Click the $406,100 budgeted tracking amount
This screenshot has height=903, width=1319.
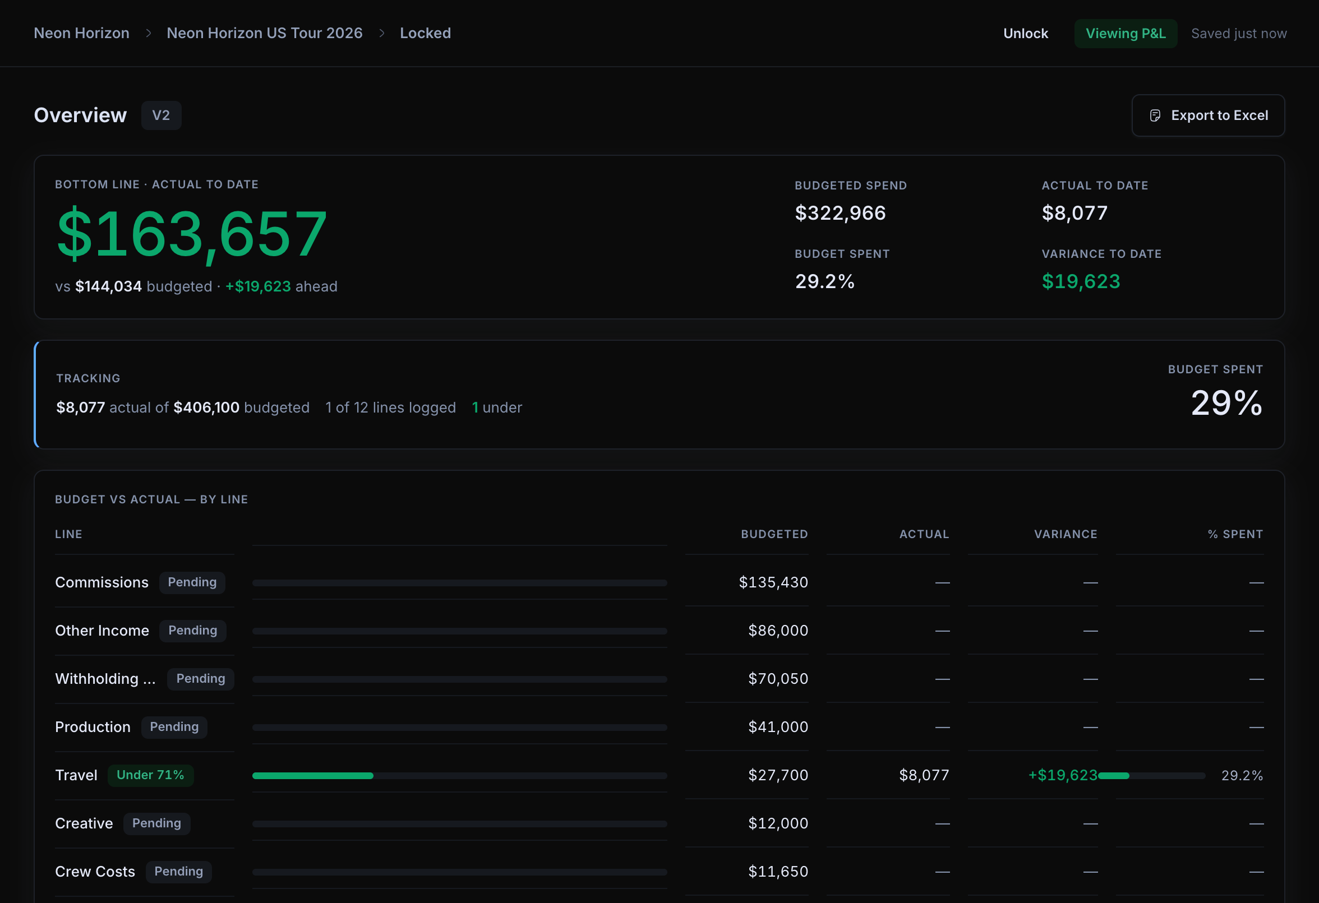tap(206, 408)
